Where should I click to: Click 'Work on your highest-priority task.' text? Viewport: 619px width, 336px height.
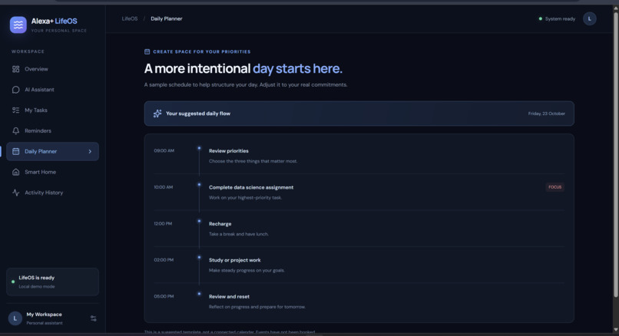[245, 198]
